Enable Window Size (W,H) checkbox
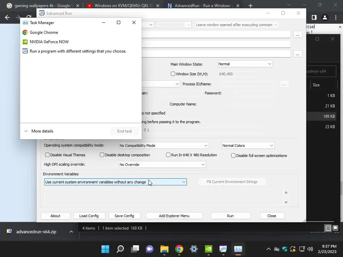This screenshot has width=343, height=257. click(x=173, y=74)
